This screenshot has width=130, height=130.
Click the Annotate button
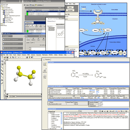pyautogui.click(x=70, y=10)
